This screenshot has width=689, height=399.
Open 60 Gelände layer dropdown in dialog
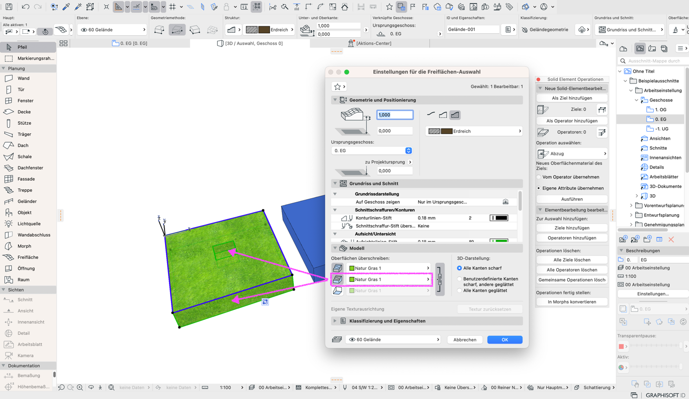click(393, 340)
